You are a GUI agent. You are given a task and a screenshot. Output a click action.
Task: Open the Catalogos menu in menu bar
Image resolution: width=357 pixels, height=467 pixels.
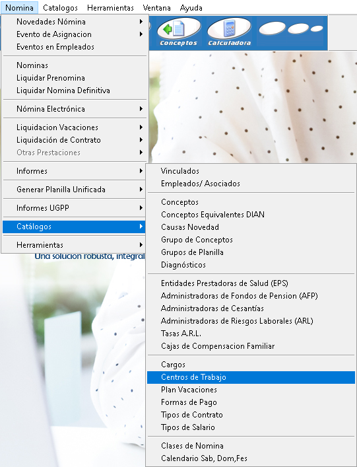[60, 8]
